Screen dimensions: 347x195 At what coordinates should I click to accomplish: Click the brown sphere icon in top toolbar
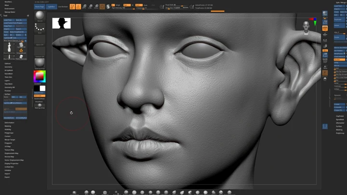point(102,7)
